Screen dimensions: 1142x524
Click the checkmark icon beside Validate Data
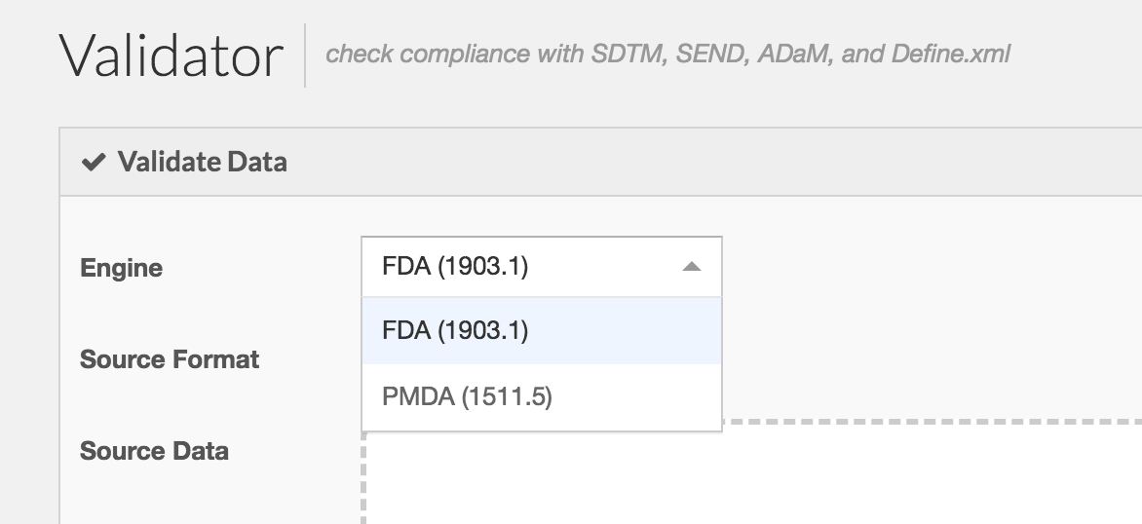pyautogui.click(x=94, y=162)
